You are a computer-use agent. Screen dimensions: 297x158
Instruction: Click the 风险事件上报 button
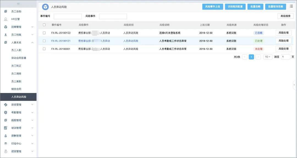212,6
